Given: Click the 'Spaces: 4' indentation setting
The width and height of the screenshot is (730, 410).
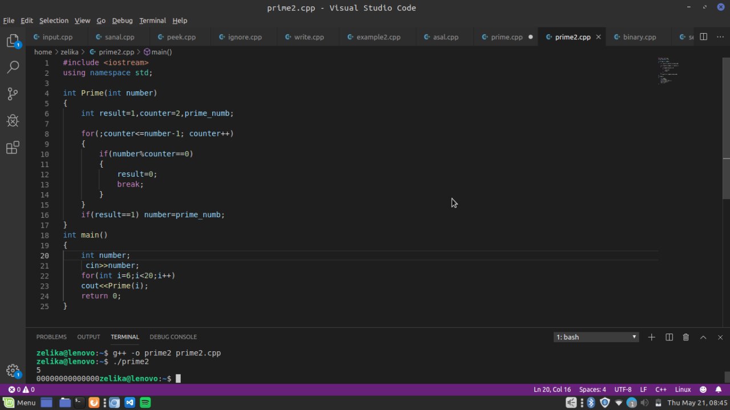Looking at the screenshot, I should [593, 389].
